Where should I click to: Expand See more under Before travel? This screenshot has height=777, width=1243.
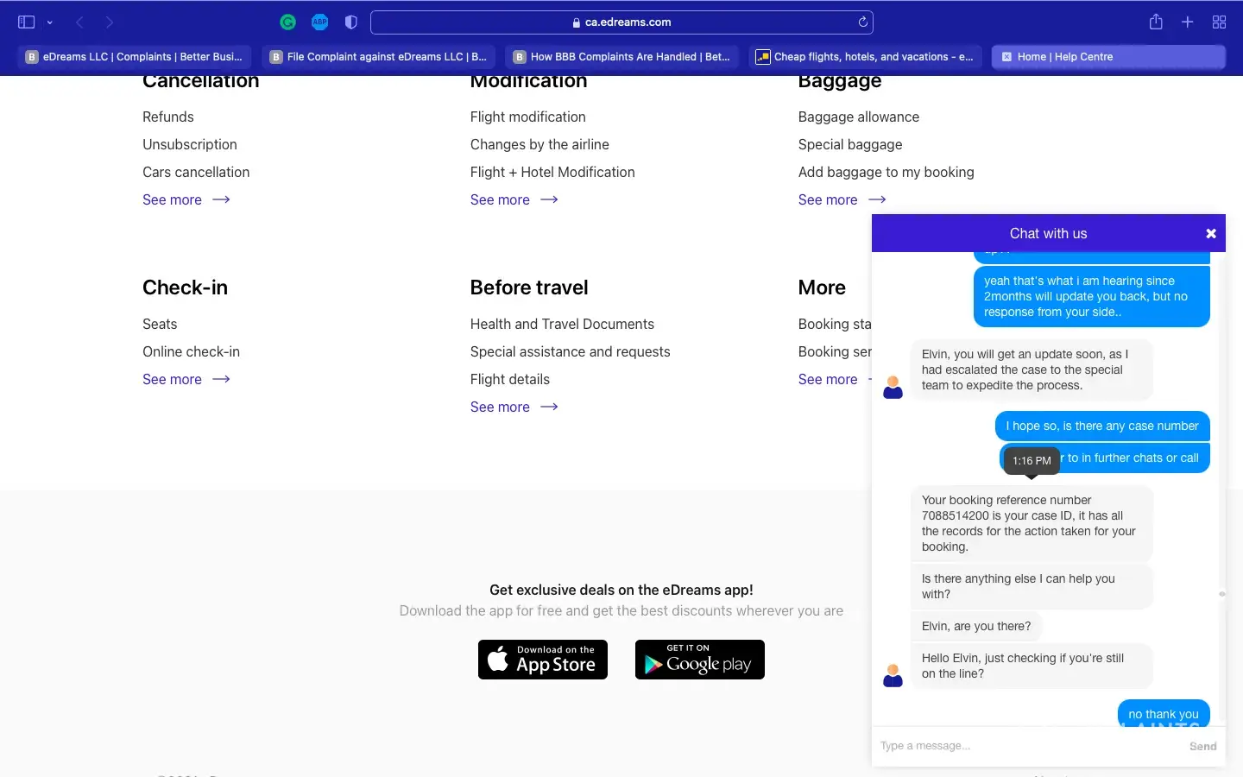point(514,407)
